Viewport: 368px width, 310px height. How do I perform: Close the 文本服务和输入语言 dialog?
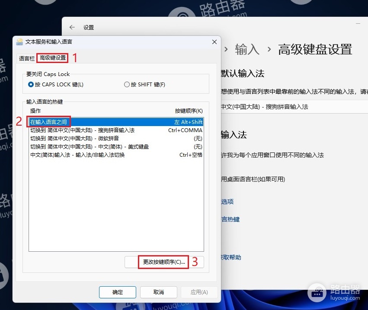(x=214, y=42)
